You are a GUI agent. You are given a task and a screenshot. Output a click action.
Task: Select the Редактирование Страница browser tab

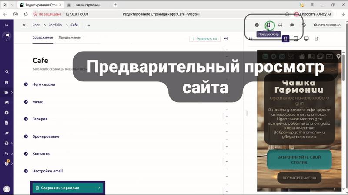click(x=40, y=5)
